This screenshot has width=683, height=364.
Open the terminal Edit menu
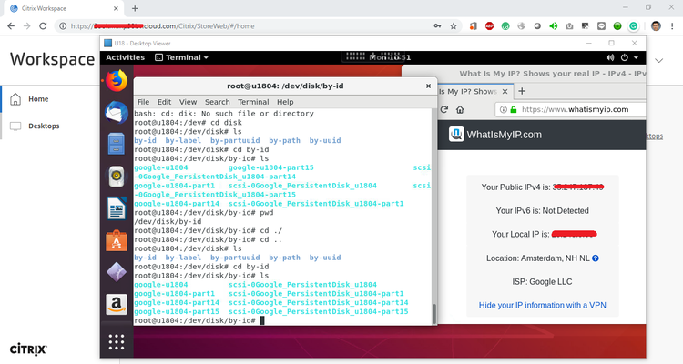[x=164, y=102]
